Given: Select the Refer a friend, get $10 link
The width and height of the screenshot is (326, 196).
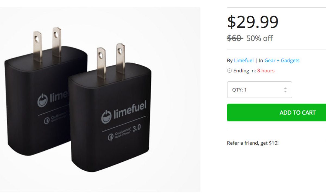Looking at the screenshot, I should [x=253, y=143].
